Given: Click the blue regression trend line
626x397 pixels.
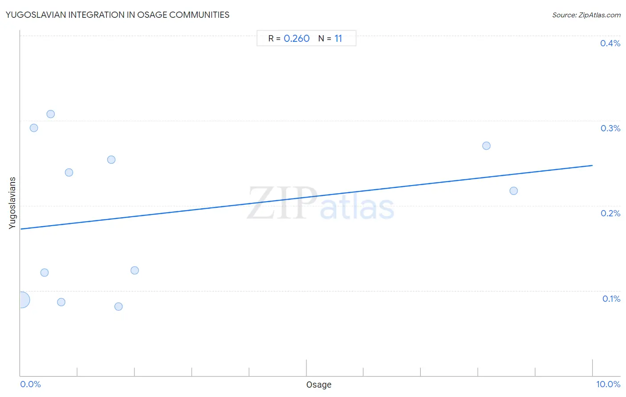Looking at the screenshot, I should click(306, 197).
